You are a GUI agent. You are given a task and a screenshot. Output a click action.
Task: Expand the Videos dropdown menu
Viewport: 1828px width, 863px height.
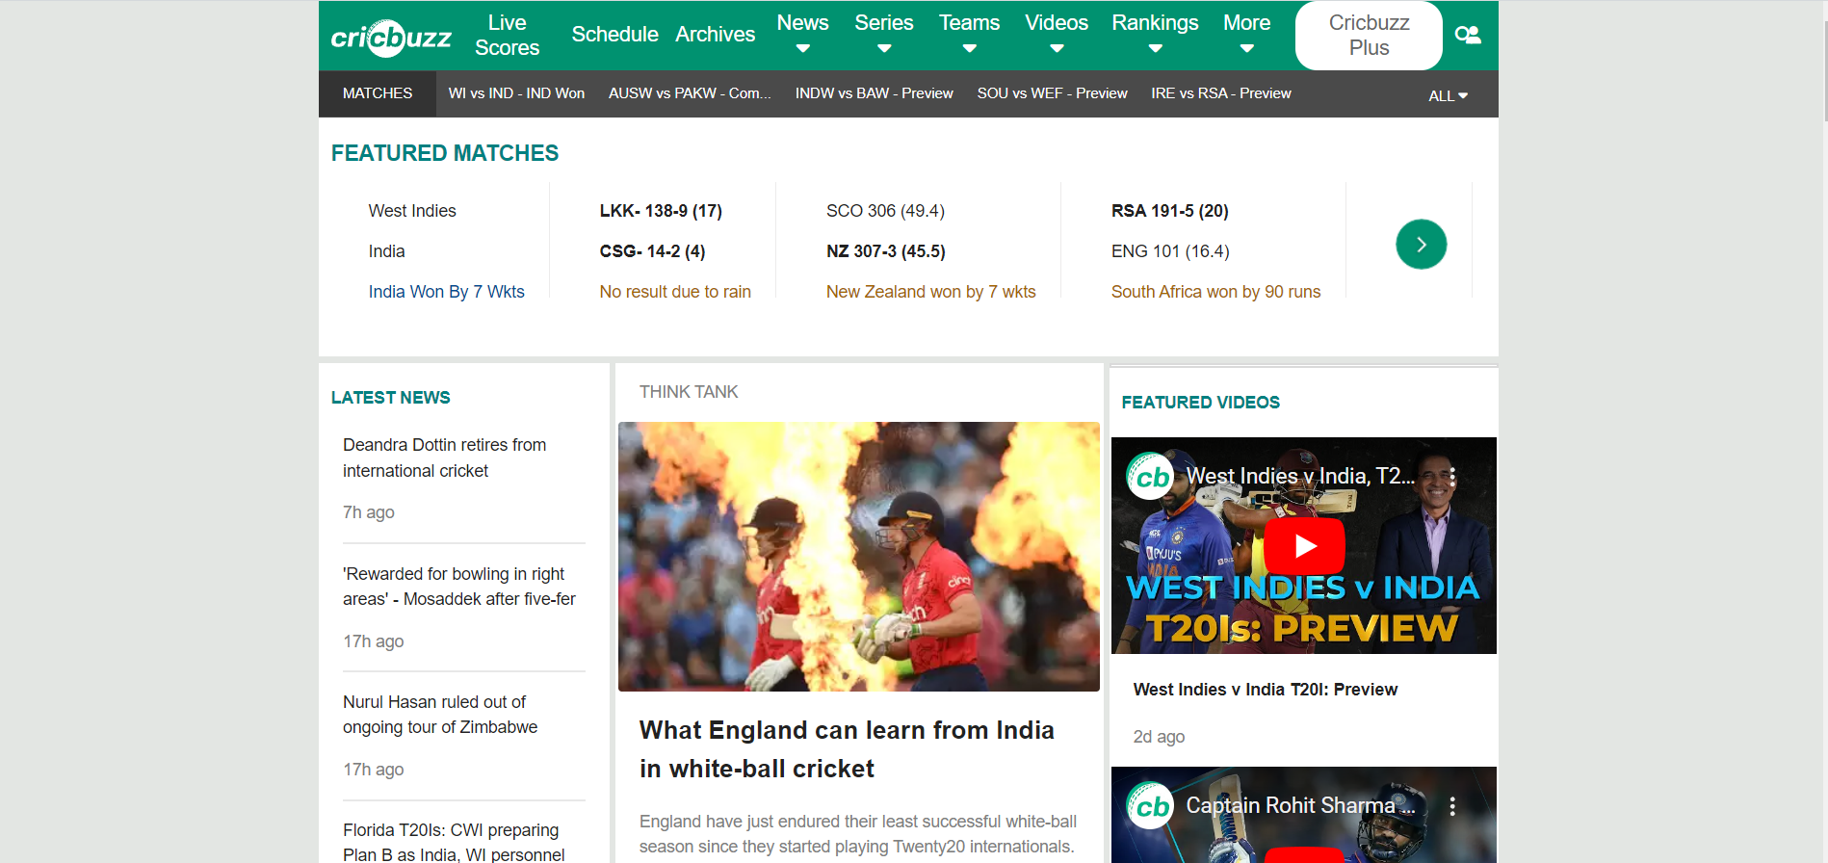(1056, 35)
